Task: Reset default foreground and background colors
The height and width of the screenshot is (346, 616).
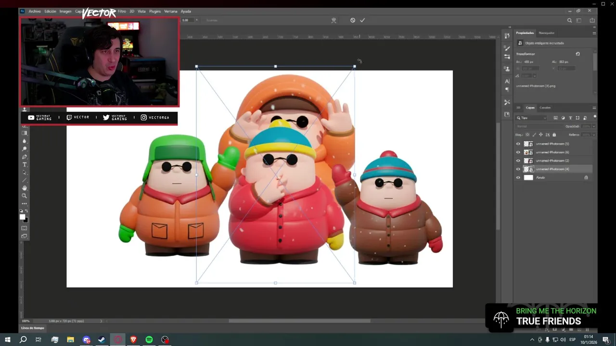Action: 21,211
